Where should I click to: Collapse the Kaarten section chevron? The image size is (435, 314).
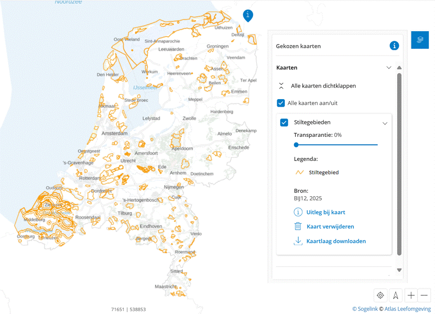tap(389, 68)
